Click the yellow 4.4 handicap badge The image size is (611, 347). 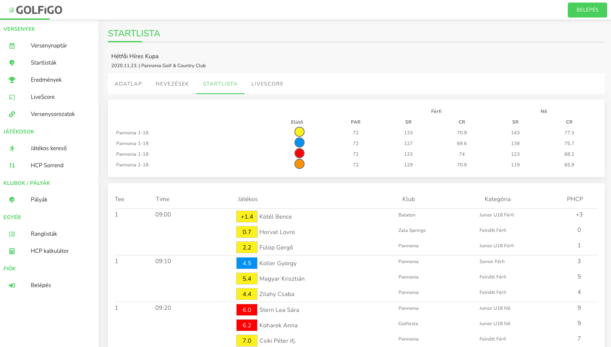[x=247, y=294]
